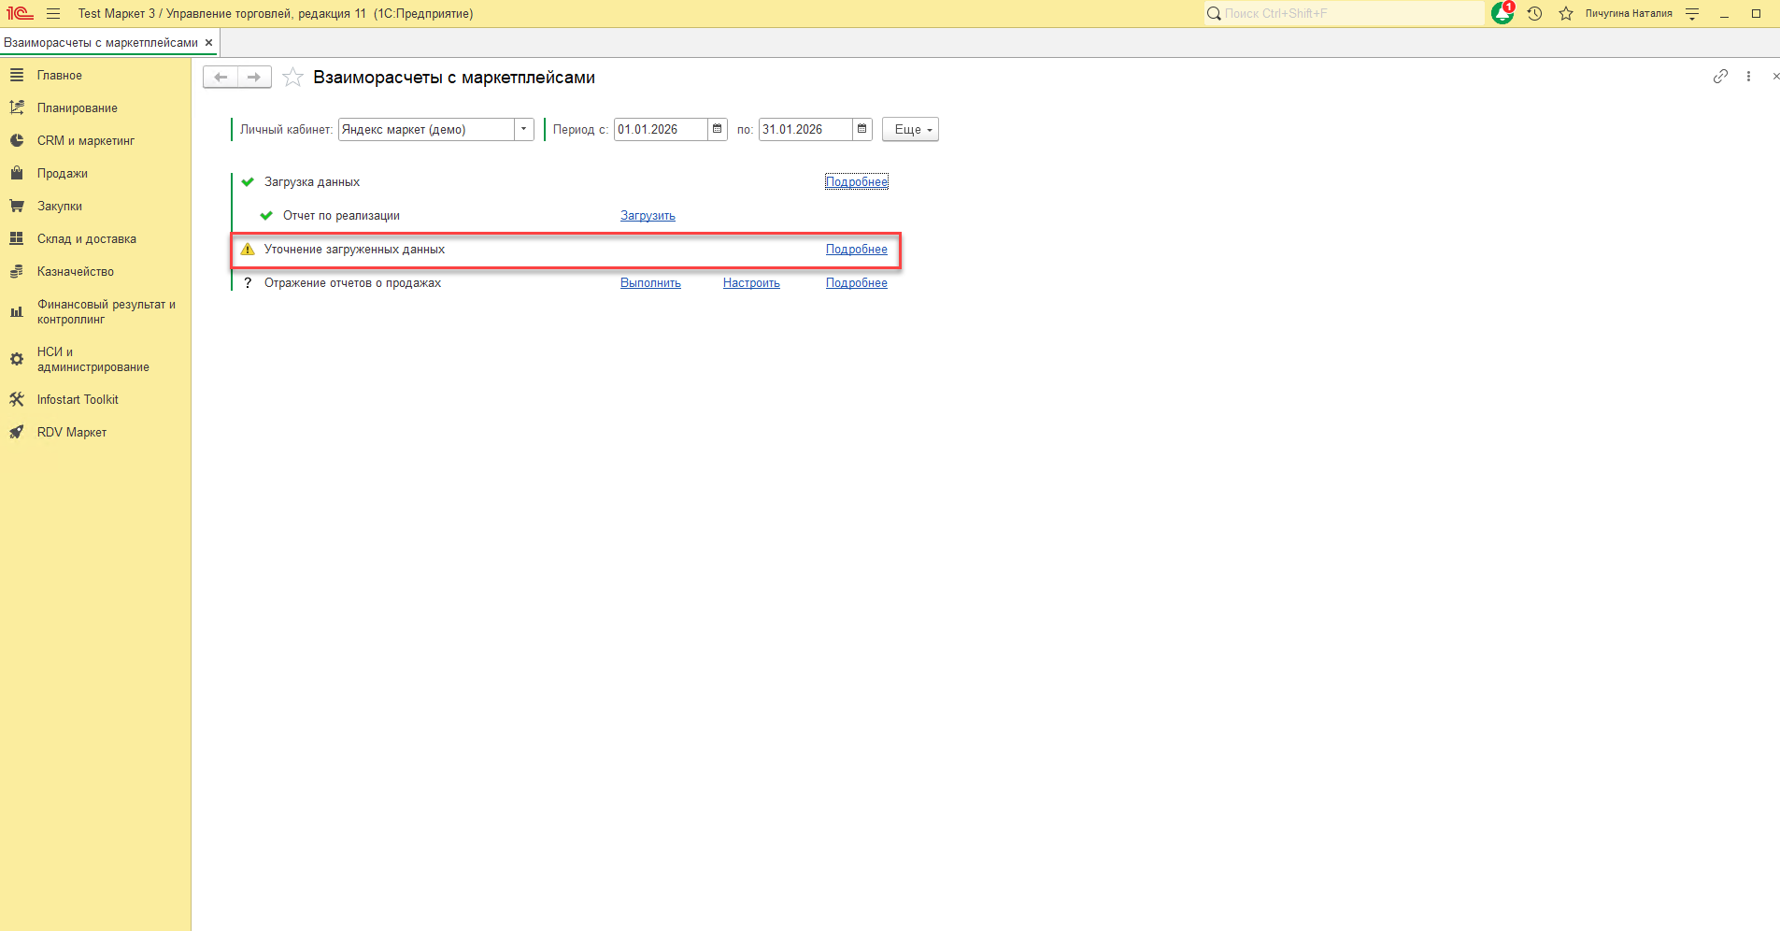
Task: Open Финансовый результат и контроллинг section
Action: point(95,312)
